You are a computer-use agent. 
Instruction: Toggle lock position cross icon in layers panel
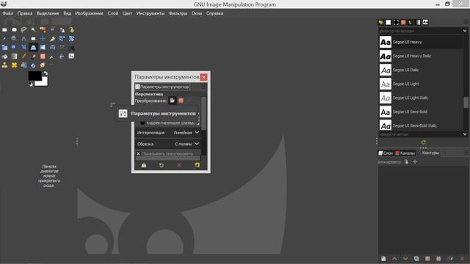click(415, 161)
